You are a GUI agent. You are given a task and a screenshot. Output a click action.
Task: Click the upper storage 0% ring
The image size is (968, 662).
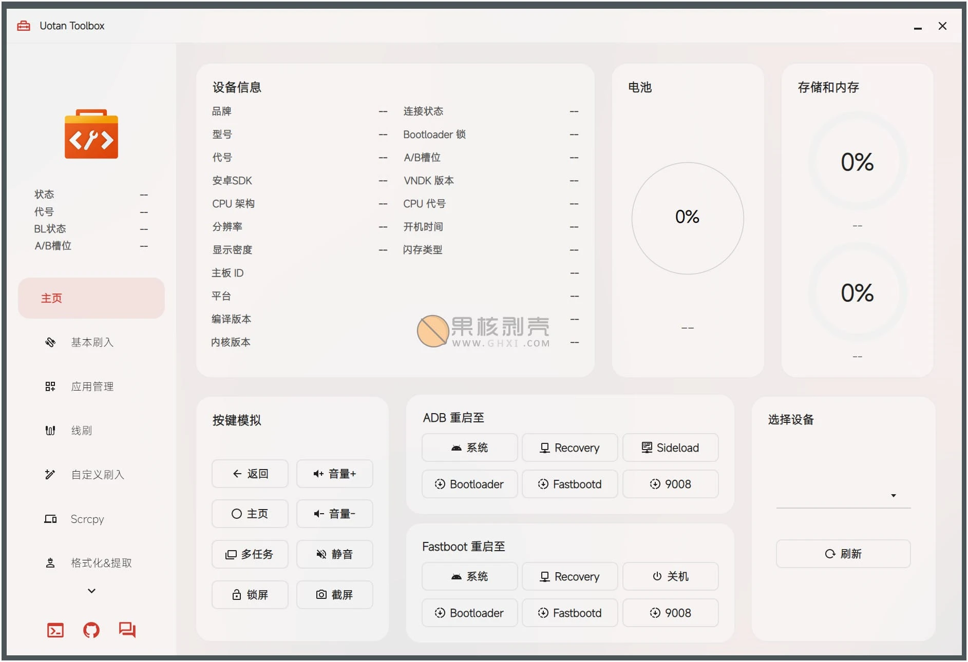coord(857,162)
